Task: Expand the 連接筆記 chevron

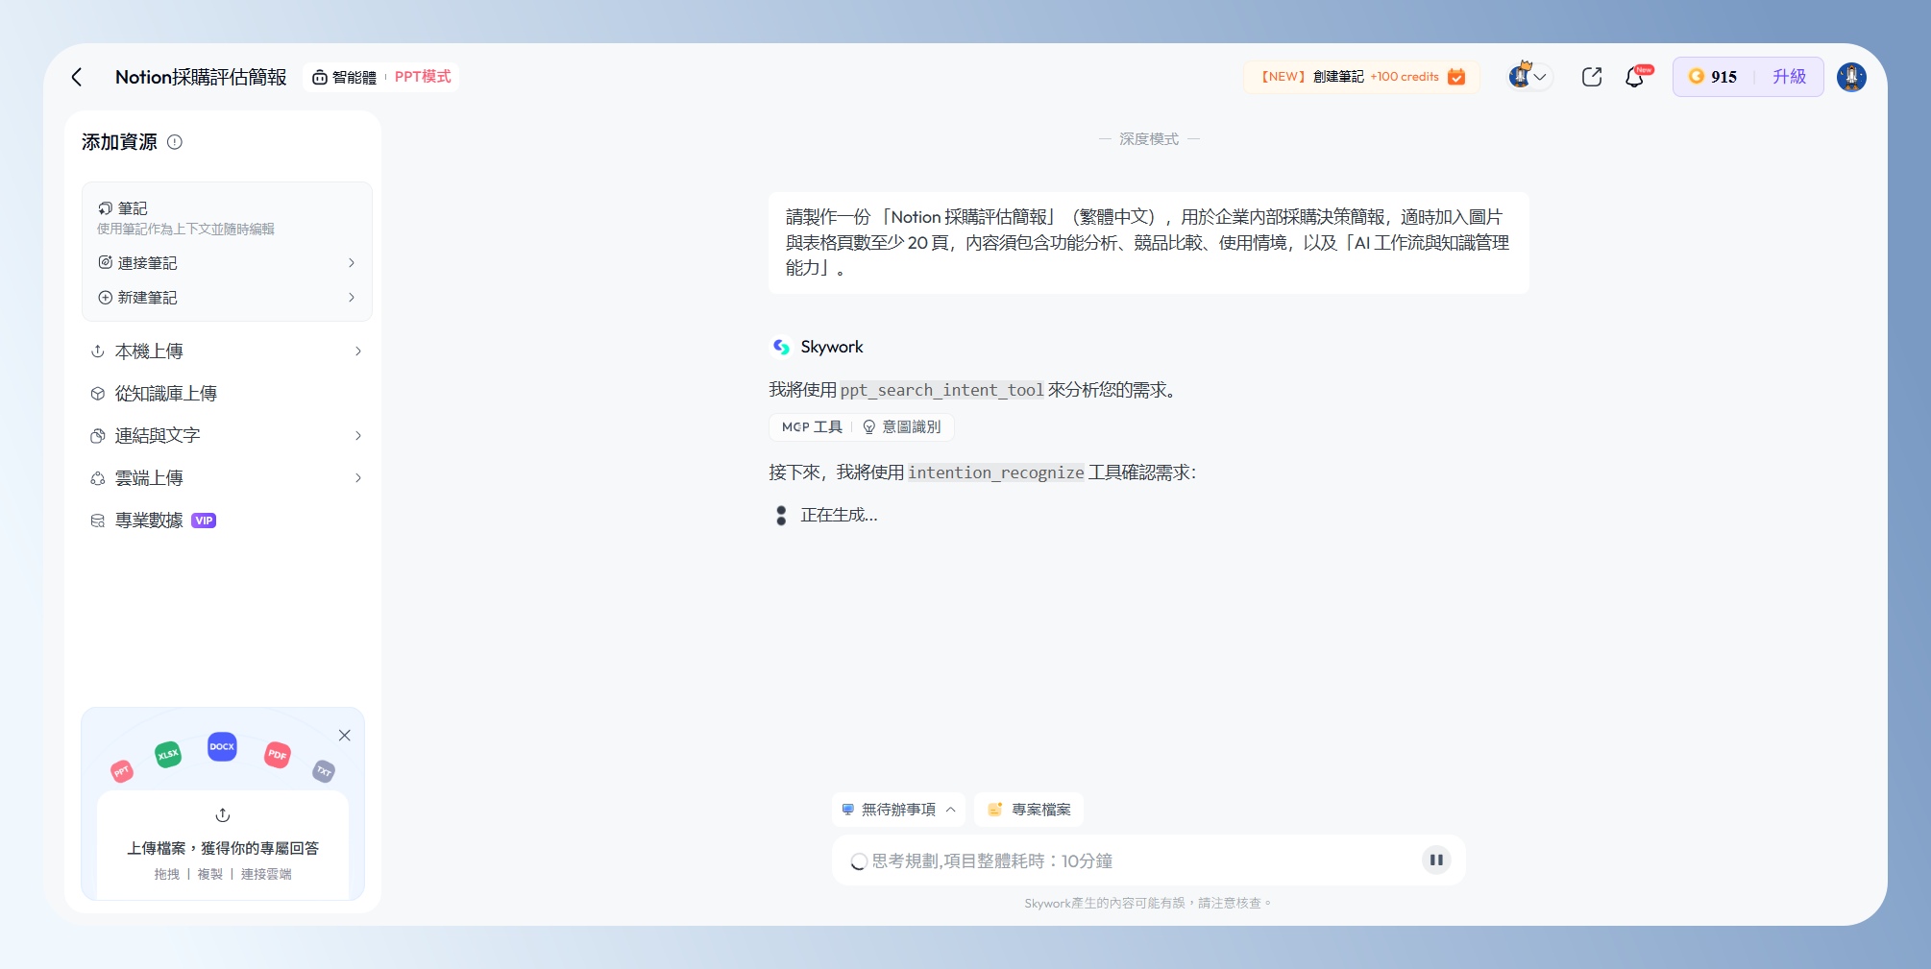Action: point(352,263)
